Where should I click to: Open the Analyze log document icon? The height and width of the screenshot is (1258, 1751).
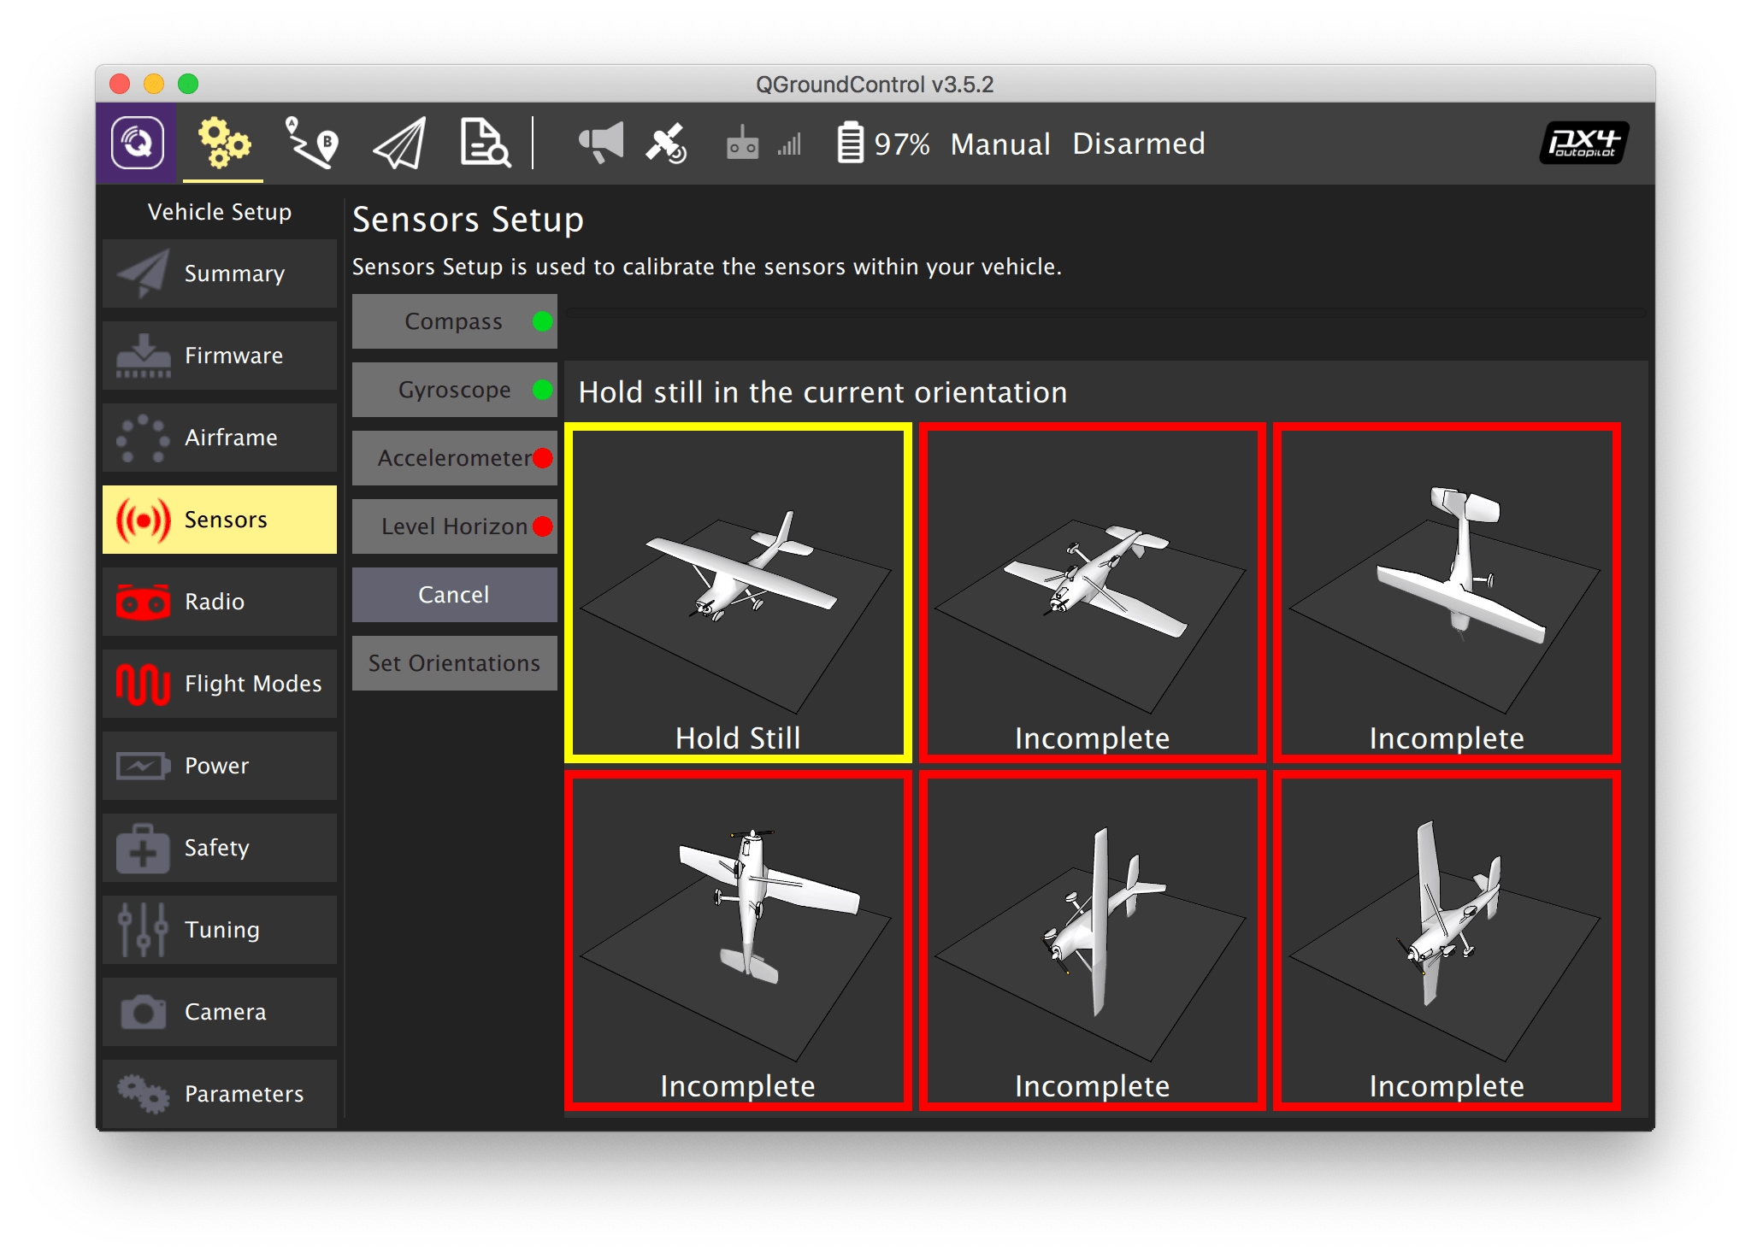[485, 143]
